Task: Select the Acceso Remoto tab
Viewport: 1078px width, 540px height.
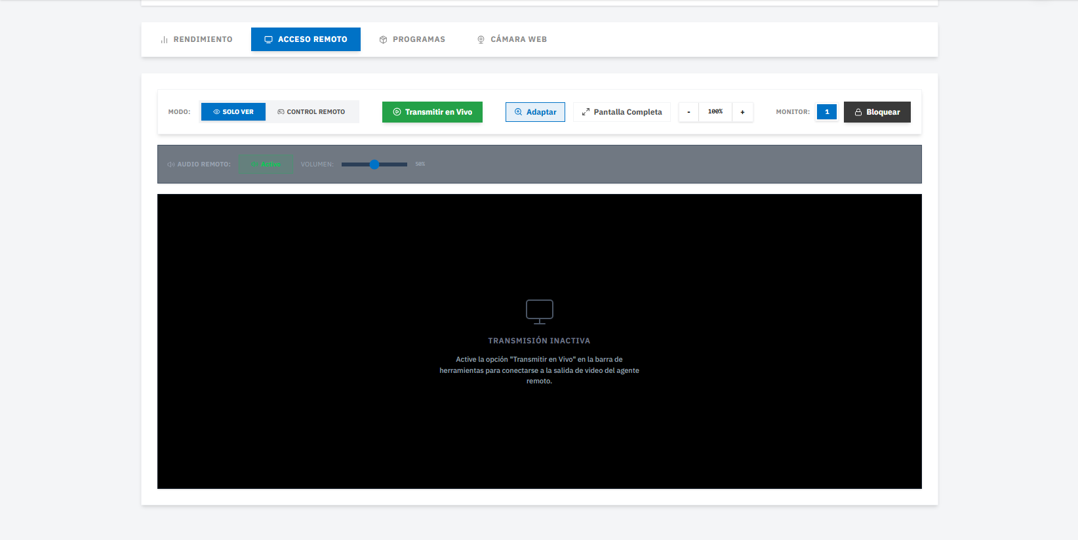Action: click(x=306, y=39)
